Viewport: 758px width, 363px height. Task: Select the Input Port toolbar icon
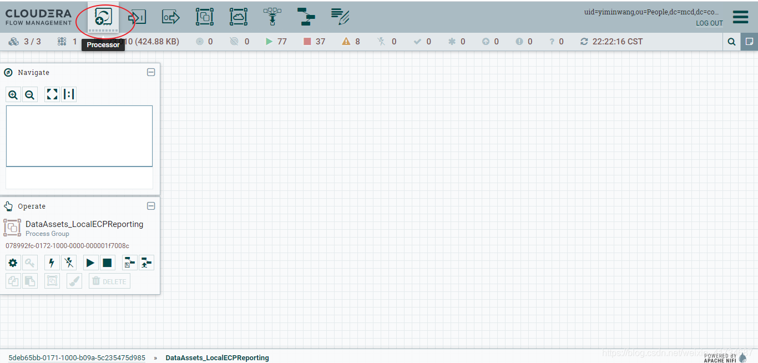pyautogui.click(x=137, y=17)
